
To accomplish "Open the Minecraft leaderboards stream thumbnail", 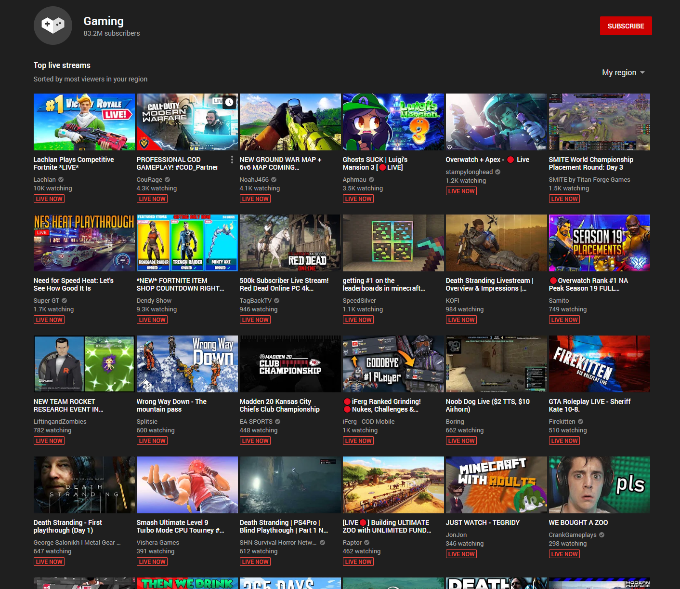I will [393, 243].
